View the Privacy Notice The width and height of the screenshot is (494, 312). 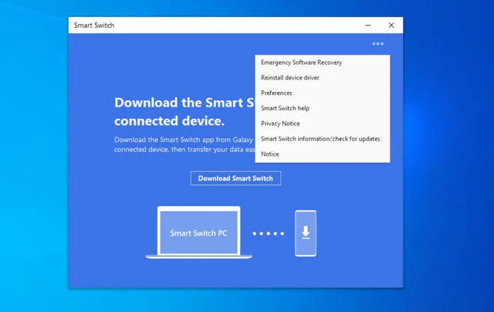323,124
